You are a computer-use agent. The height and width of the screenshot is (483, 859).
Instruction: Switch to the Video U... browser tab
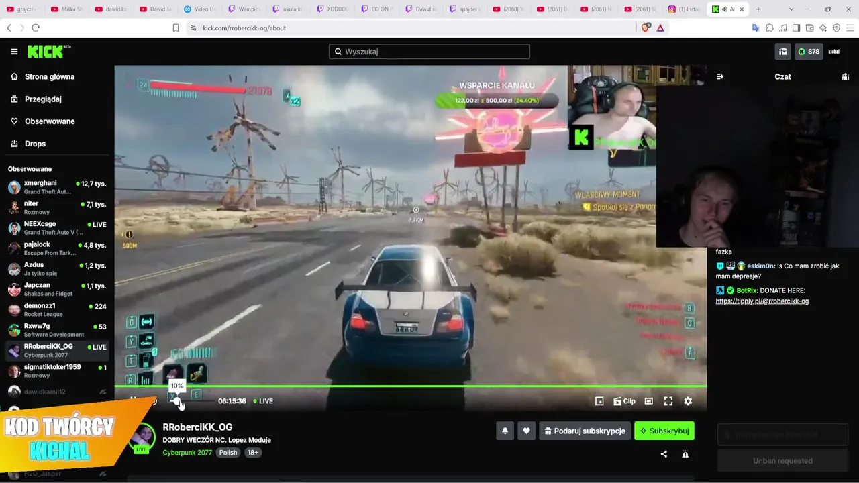pos(200,9)
